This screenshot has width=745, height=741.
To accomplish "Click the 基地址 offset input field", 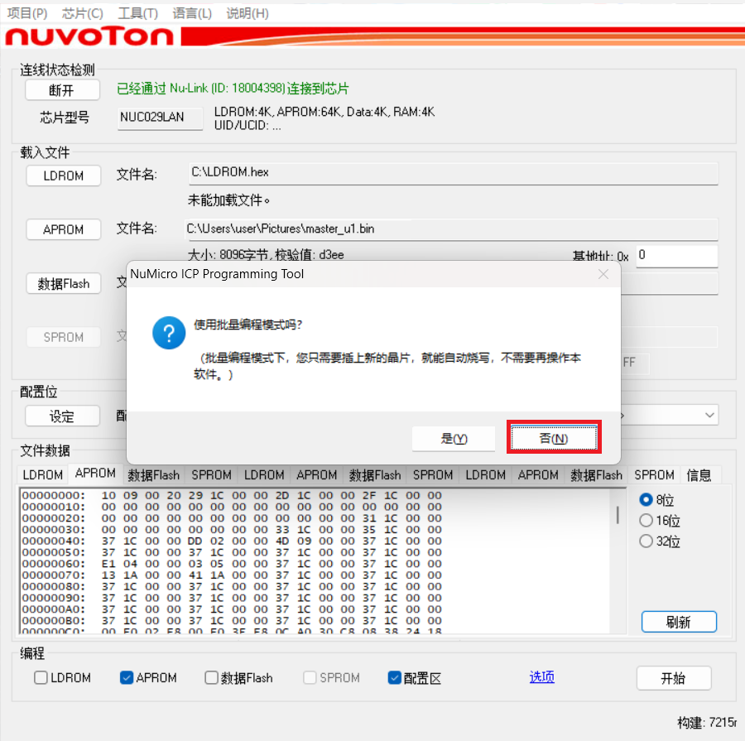I will 675,256.
